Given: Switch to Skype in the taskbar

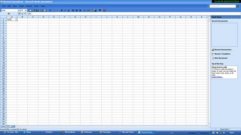Looking at the screenshot, I should (27, 132).
